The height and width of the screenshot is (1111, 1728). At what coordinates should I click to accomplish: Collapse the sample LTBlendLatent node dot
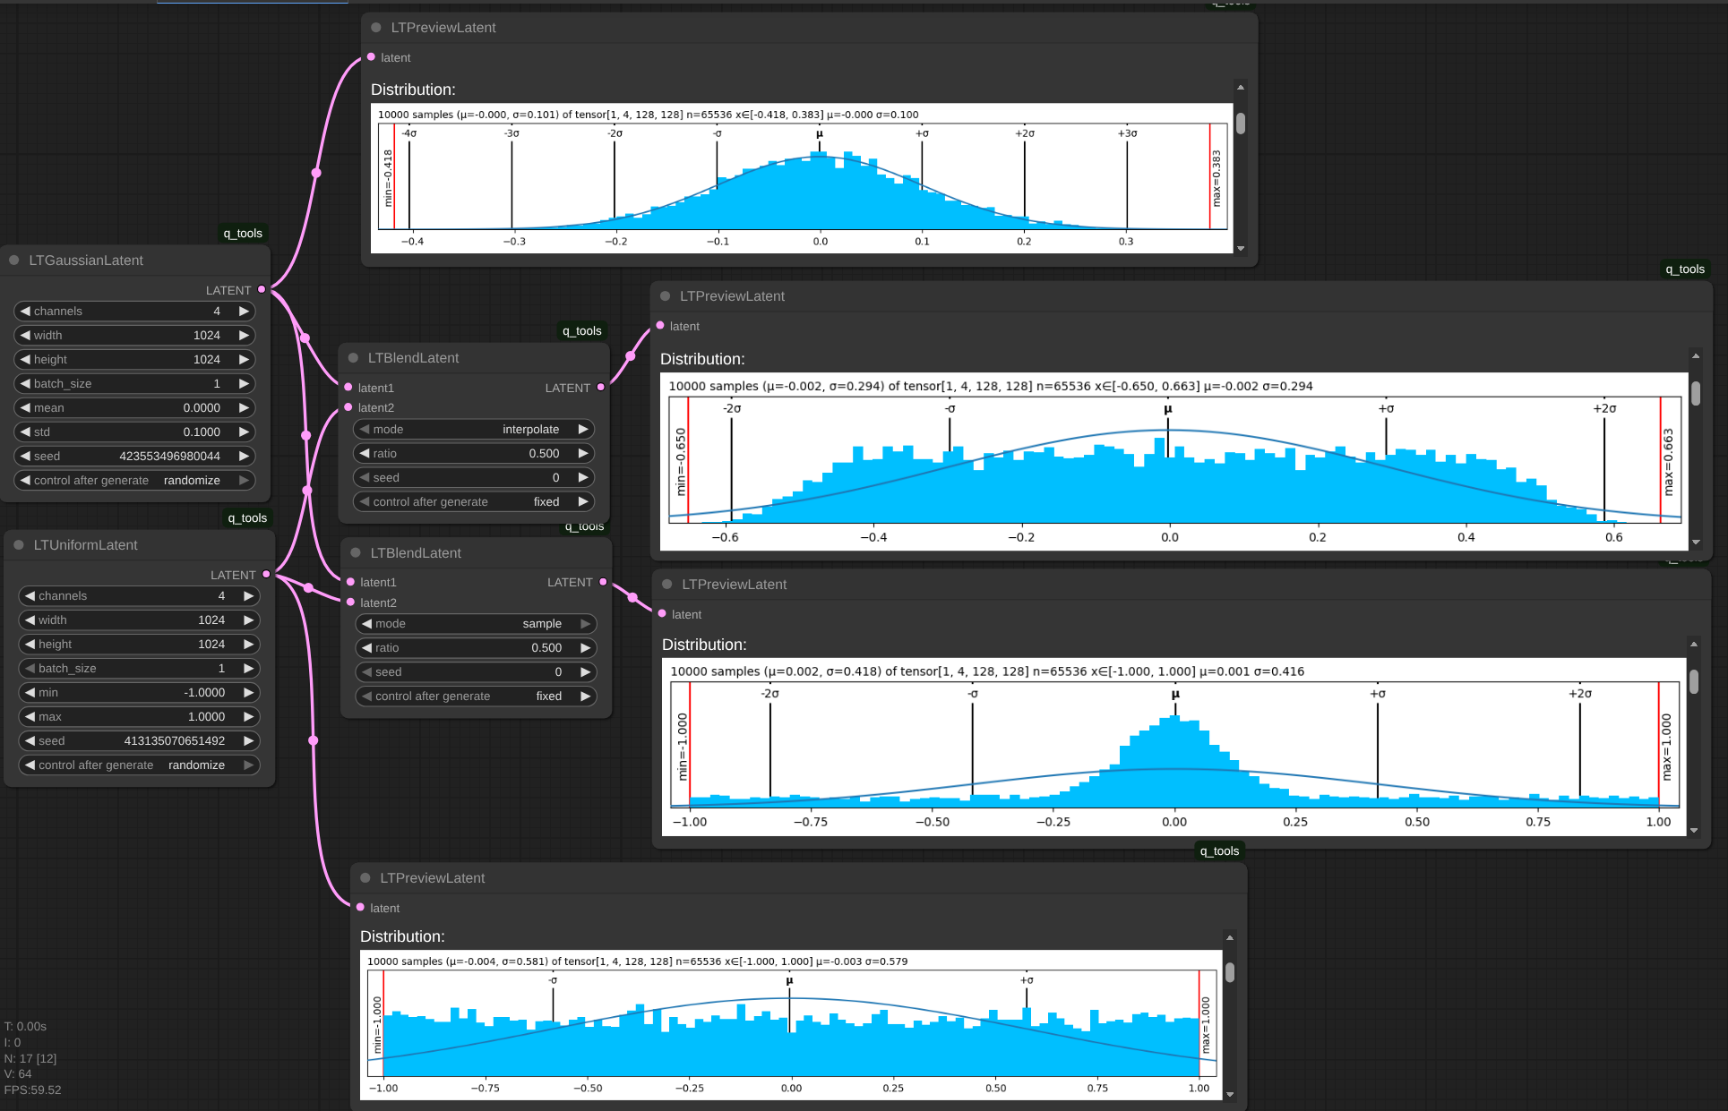coord(356,553)
